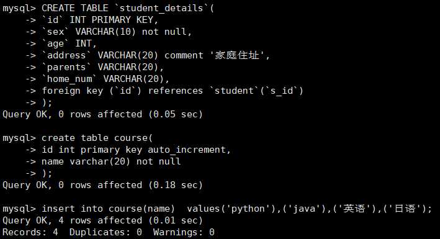Click the '英语' value in insert statement
Image resolution: width=440 pixels, height=239 pixels.
pos(354,209)
